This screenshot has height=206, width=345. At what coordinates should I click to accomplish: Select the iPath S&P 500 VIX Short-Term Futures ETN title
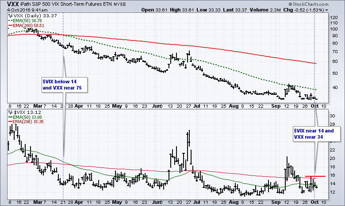(x=66, y=4)
